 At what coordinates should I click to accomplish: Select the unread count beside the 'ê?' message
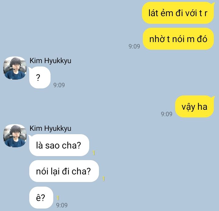(58, 198)
